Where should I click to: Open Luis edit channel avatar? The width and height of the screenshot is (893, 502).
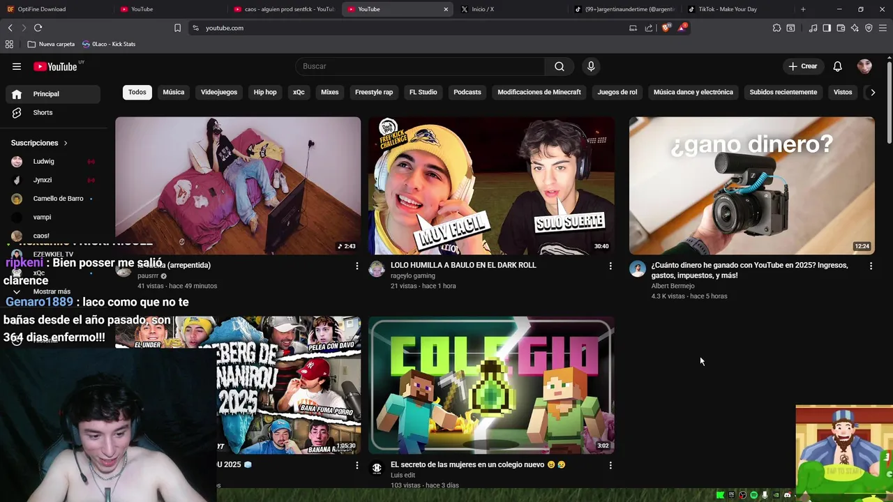pyautogui.click(x=377, y=469)
